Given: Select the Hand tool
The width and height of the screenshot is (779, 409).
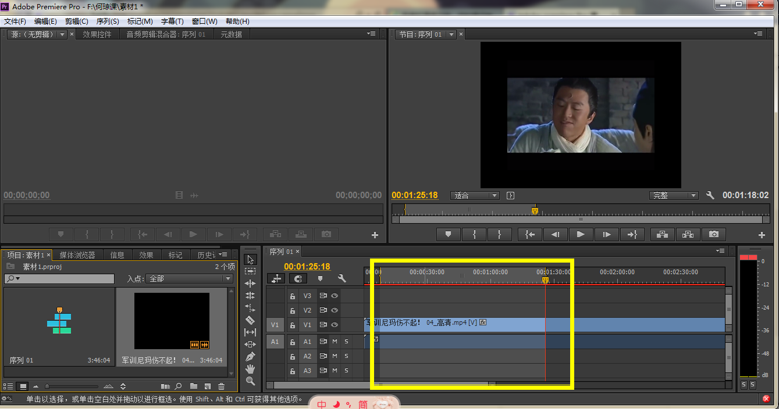Looking at the screenshot, I should pos(250,369).
